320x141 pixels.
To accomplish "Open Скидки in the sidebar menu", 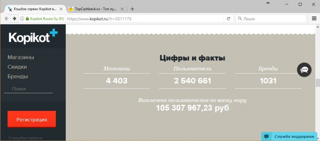I will [17, 67].
